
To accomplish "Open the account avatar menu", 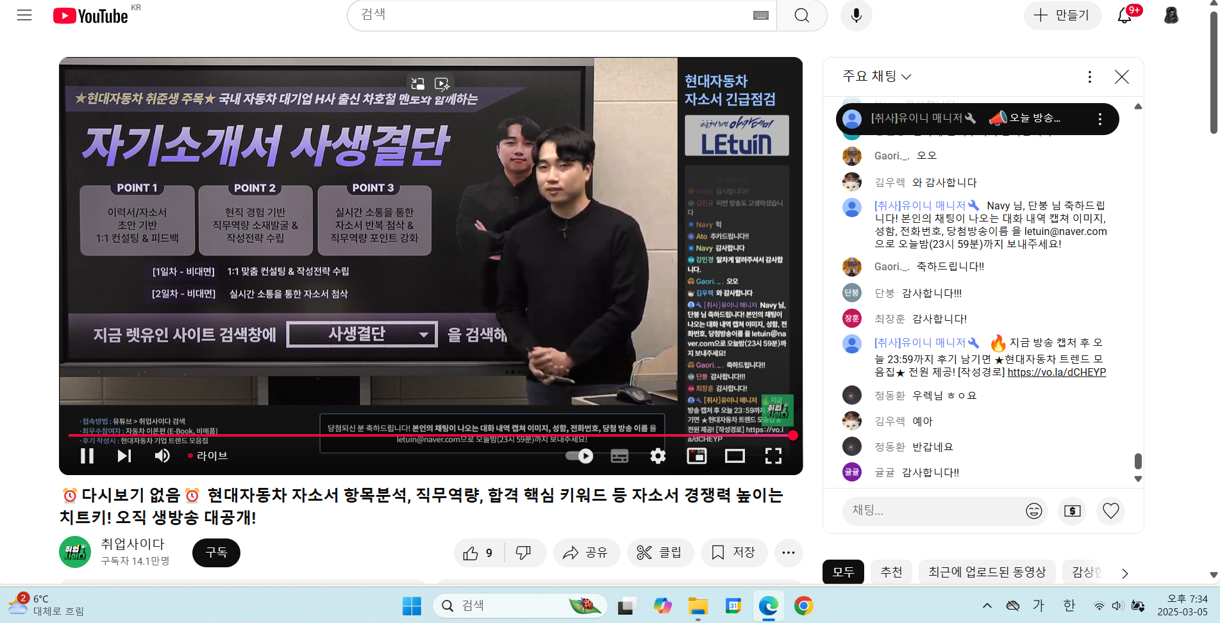I will [1171, 15].
